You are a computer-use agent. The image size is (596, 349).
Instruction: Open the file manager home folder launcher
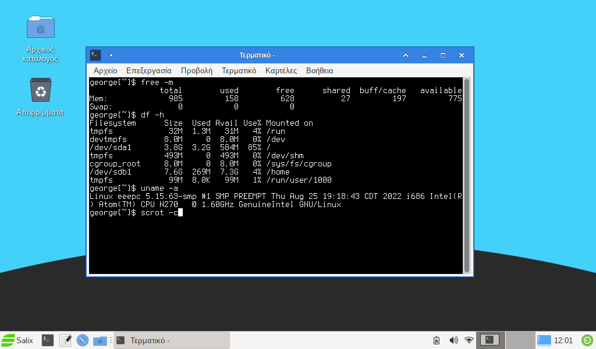(100, 340)
